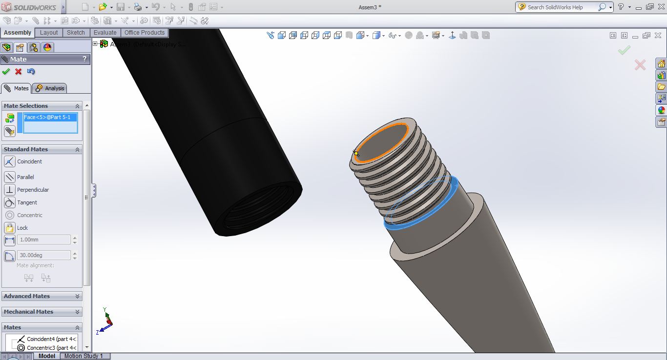Open the ConfigurationManager tab icon
This screenshot has height=360, width=667.
click(34, 47)
